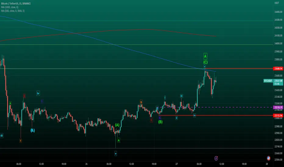
Task: Select the iii label near date 27
Action: click(x=182, y=96)
